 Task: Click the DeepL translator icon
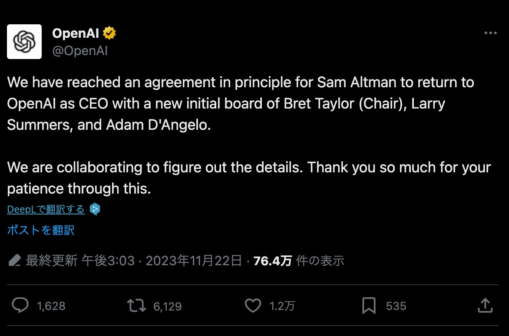(x=95, y=209)
